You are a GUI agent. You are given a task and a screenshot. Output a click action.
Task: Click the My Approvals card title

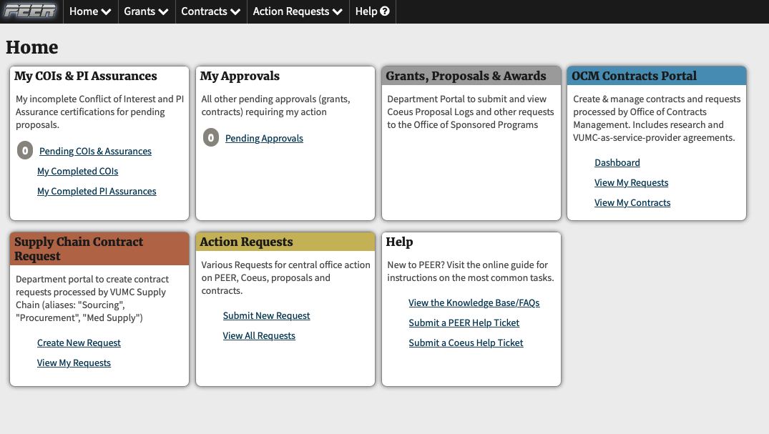(x=240, y=76)
